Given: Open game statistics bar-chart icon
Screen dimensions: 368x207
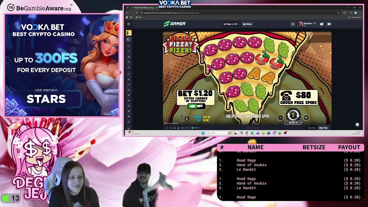Looking at the screenshot, I should 178,128.
